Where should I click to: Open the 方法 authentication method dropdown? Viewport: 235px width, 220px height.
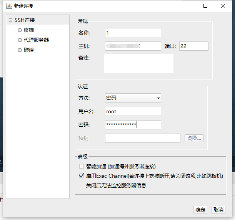(133, 98)
